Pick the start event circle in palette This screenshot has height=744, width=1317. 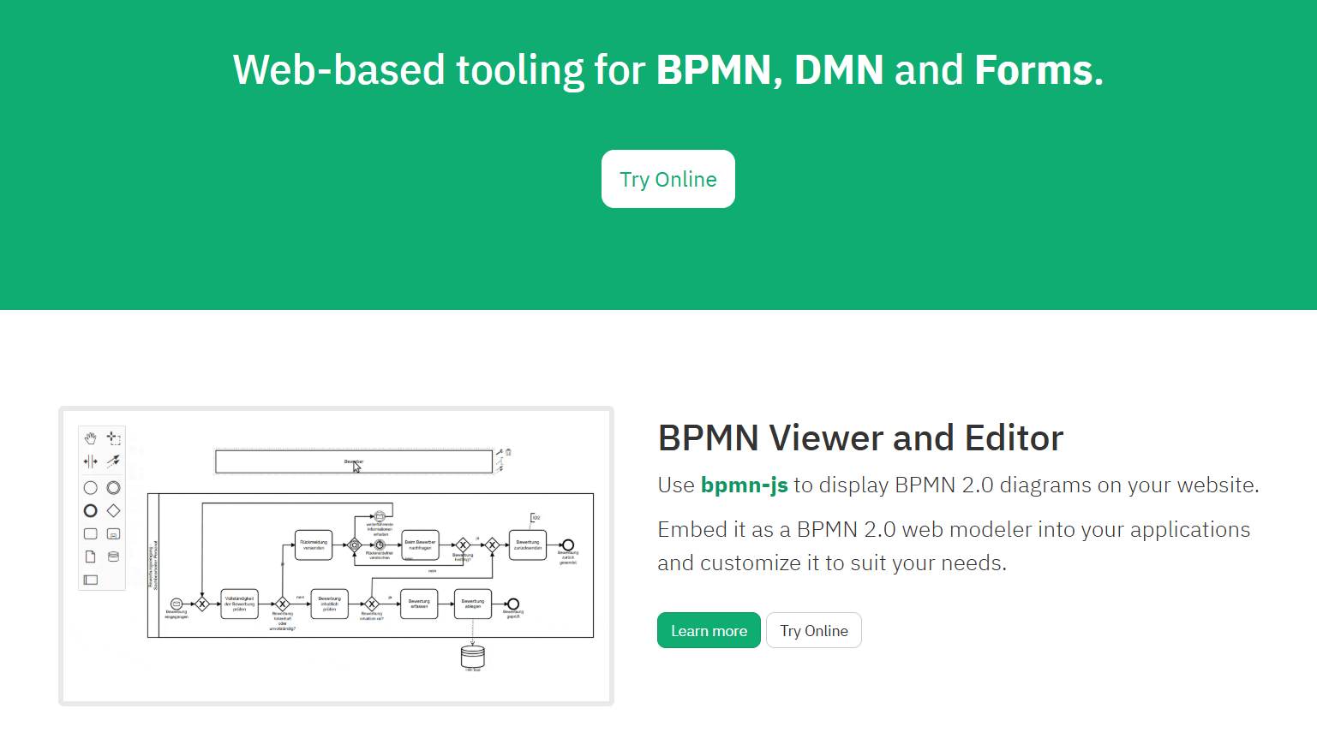90,488
